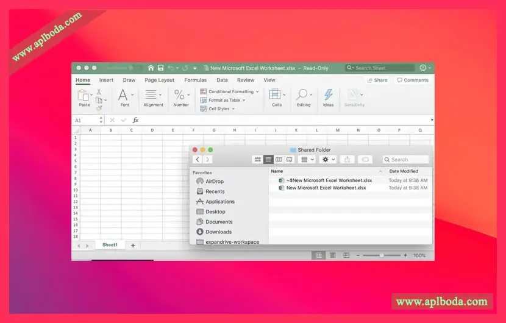
Task: Click the Finder edit tags button
Action: (365, 160)
